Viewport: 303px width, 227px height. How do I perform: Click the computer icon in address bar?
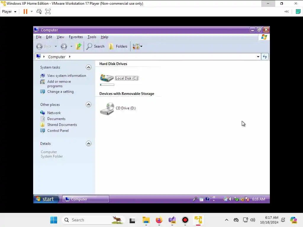pos(38,56)
